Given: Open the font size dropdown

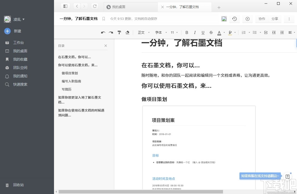Looking at the screenshot, I should coord(173,32).
